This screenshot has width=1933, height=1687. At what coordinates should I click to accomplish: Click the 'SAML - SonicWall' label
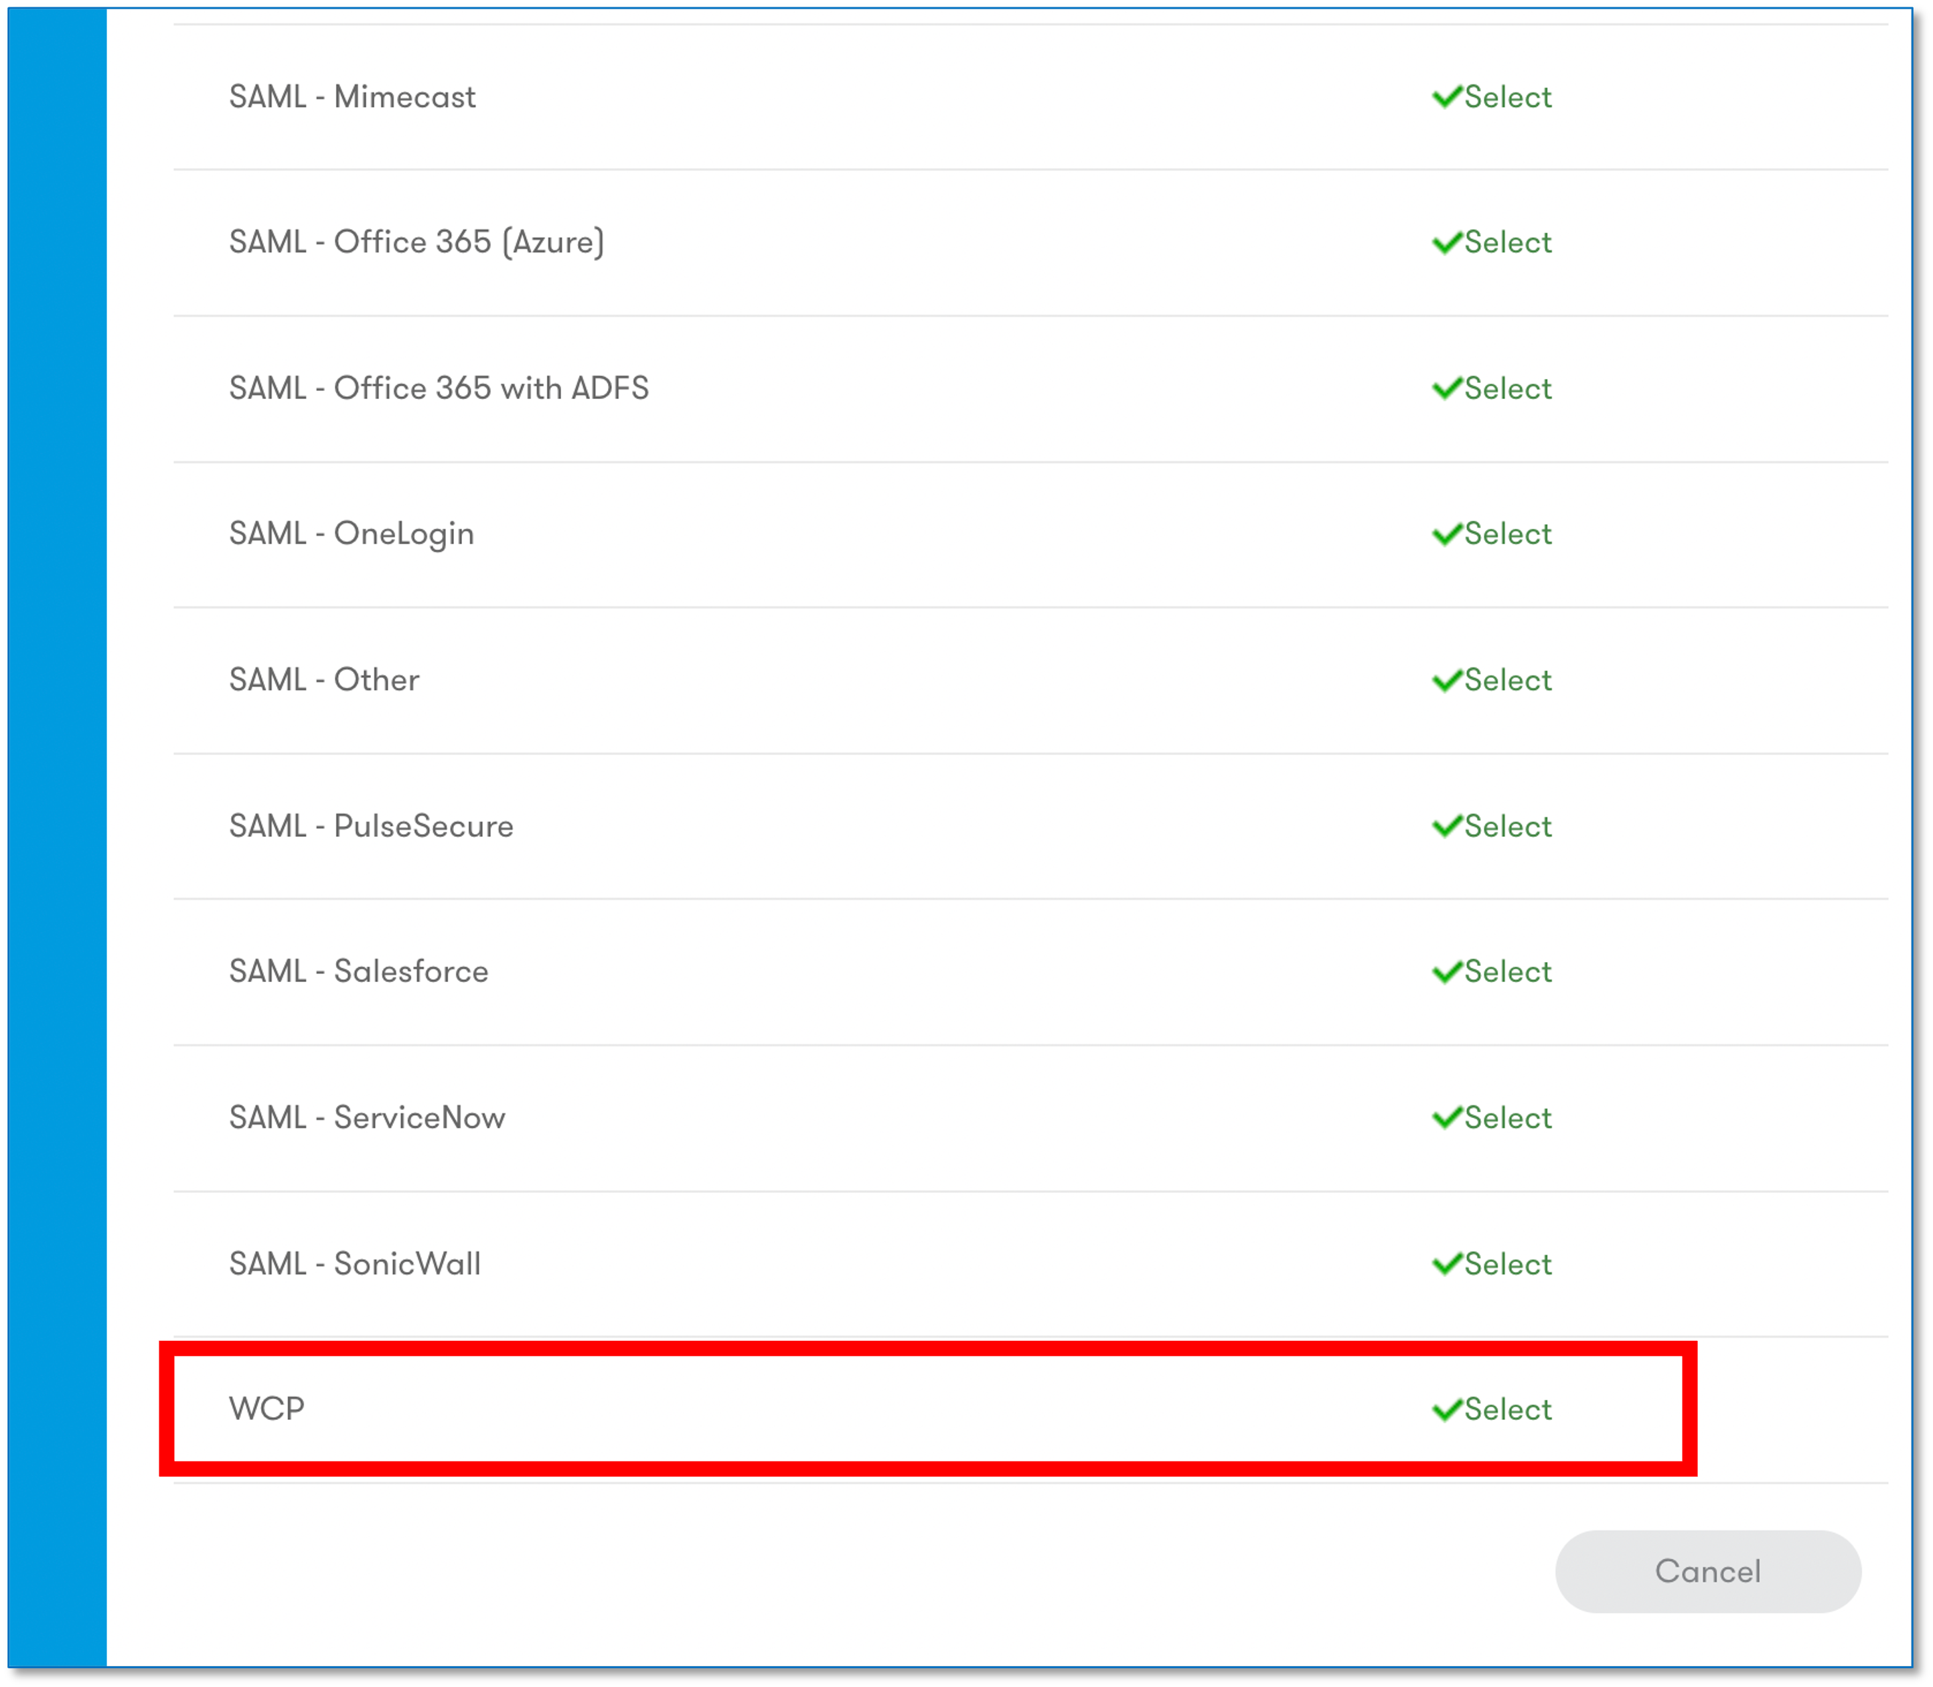pyautogui.click(x=355, y=1265)
